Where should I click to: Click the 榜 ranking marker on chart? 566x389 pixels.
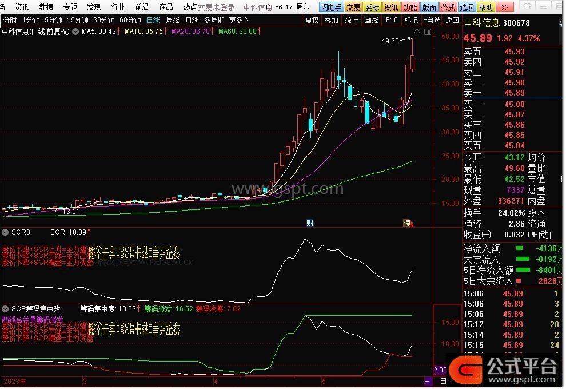(x=407, y=223)
